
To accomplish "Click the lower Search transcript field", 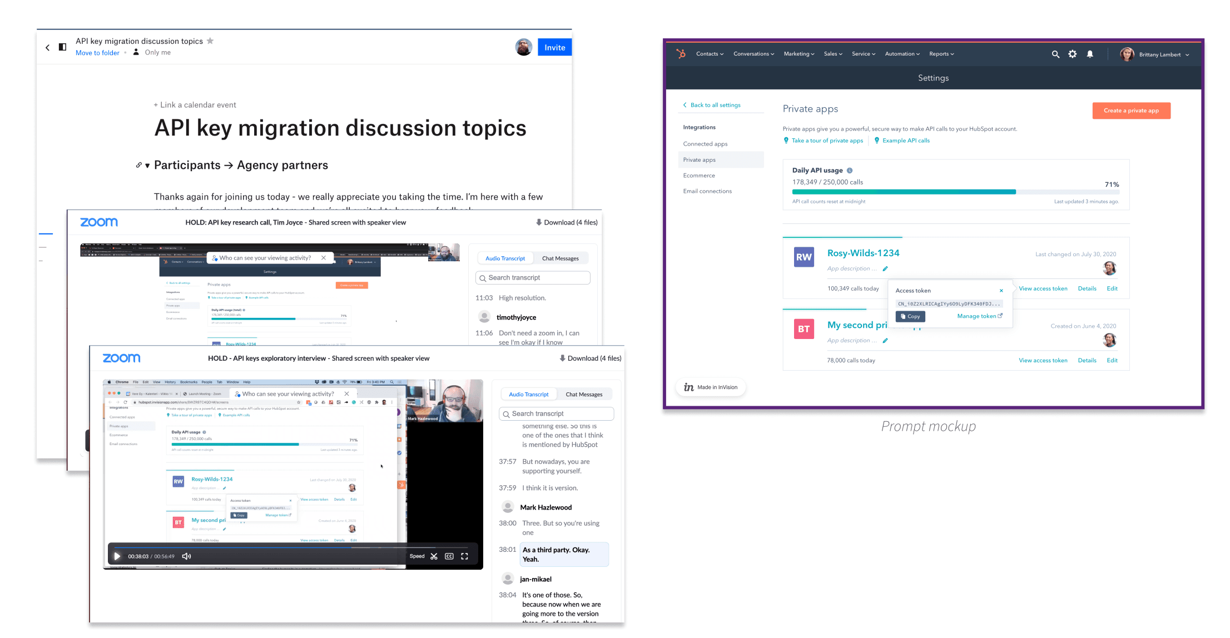I will tap(557, 414).
